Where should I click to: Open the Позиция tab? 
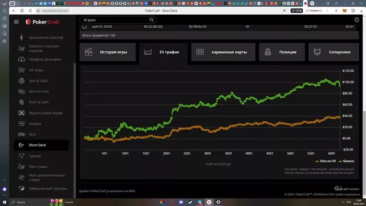pyautogui.click(x=282, y=52)
